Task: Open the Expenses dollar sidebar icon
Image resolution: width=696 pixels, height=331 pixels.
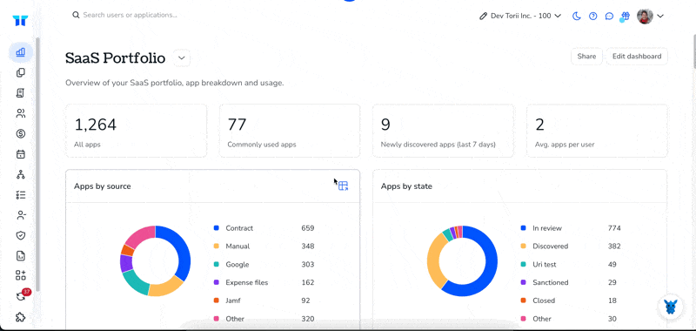Action: [x=20, y=134]
